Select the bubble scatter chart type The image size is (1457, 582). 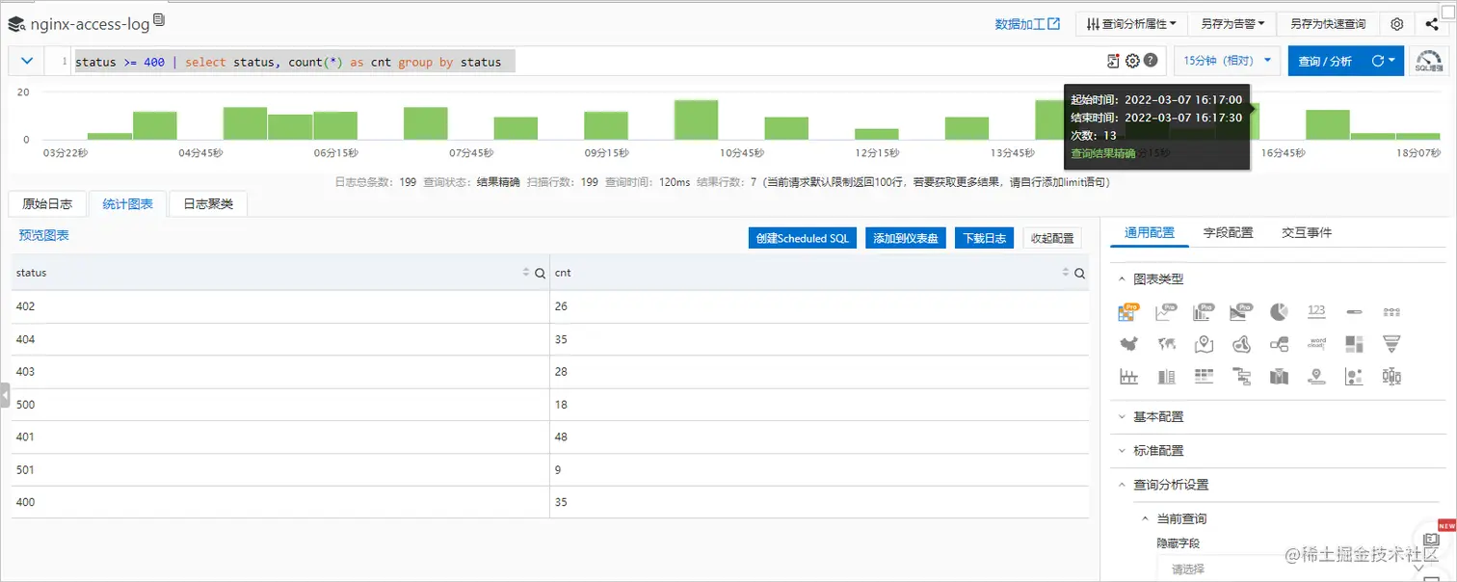tap(1354, 377)
